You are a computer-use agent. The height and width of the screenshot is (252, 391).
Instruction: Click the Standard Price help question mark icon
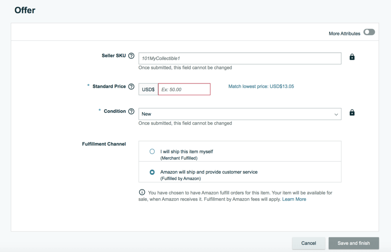point(131,86)
